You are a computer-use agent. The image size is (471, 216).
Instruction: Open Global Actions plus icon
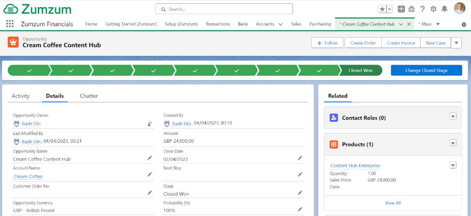coord(401,9)
